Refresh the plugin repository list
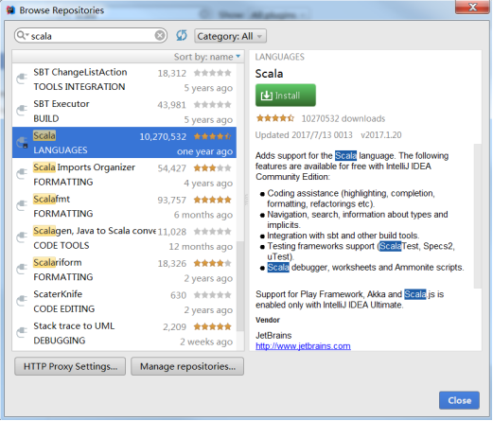Image resolution: width=493 pixels, height=421 pixels. [182, 35]
